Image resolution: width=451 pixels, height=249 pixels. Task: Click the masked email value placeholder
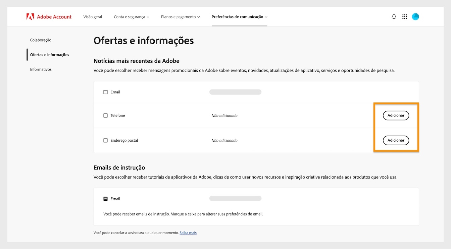pyautogui.click(x=235, y=92)
